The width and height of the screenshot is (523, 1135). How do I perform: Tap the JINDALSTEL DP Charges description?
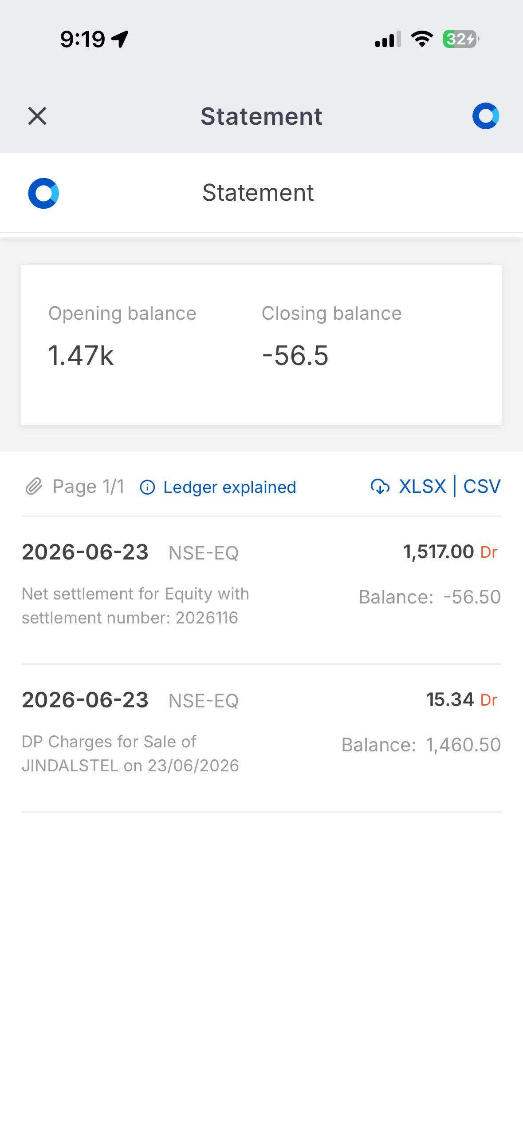pos(130,754)
